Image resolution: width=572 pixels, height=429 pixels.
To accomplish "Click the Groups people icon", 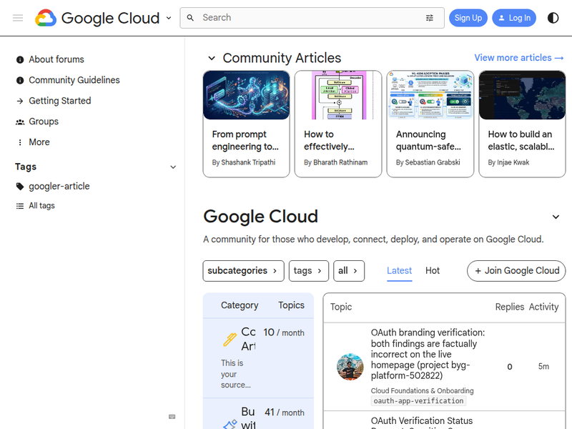I will click(20, 122).
